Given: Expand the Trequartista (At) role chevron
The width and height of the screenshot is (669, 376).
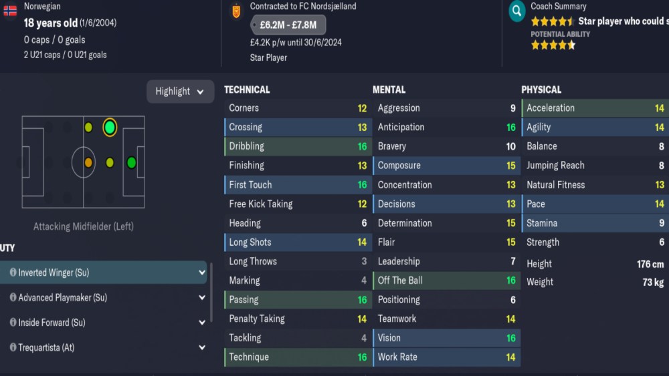Looking at the screenshot, I should click(202, 347).
